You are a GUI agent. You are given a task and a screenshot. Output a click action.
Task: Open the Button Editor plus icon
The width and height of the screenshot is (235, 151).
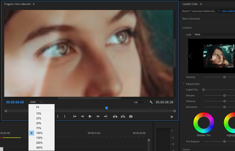[x=172, y=117]
